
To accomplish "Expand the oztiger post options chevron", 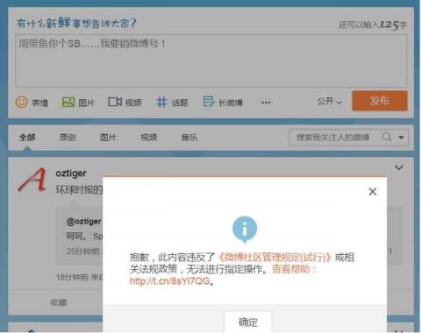I will 399,167.
